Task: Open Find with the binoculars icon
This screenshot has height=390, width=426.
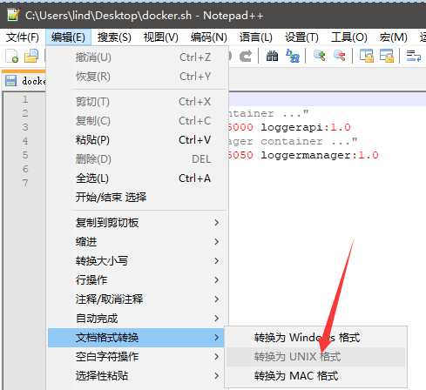Action: click(272, 56)
